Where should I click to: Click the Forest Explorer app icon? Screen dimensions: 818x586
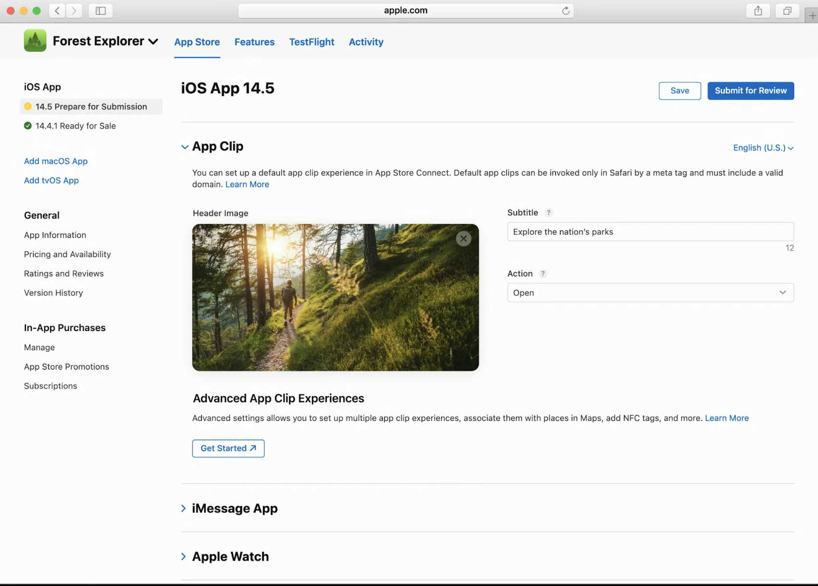pos(35,40)
